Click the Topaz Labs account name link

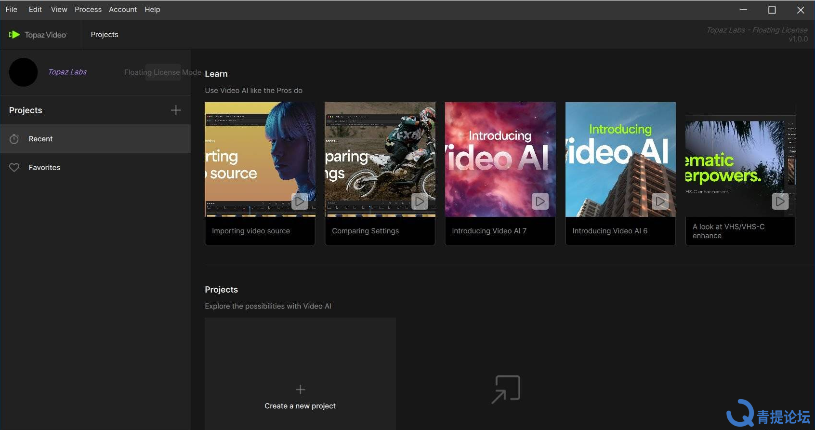tap(67, 72)
